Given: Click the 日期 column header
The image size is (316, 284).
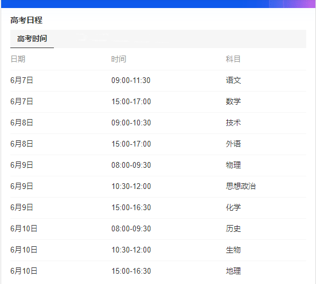Looking at the screenshot, I should [x=18, y=59].
